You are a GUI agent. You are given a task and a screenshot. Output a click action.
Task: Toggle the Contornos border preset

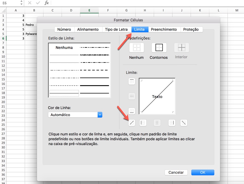[159, 47]
